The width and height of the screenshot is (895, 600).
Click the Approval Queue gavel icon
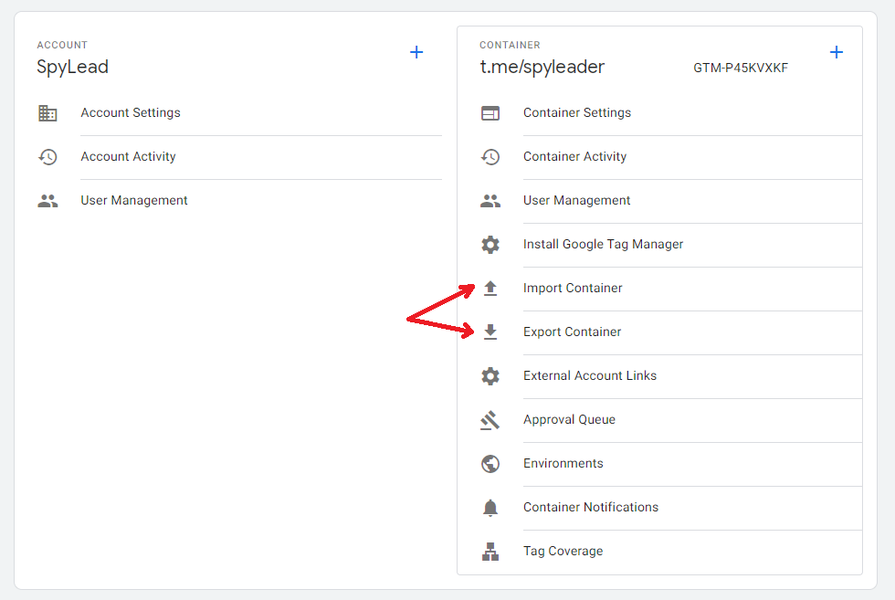(x=490, y=420)
